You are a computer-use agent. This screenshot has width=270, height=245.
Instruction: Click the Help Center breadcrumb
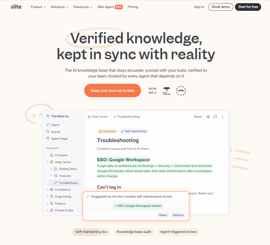click(x=98, y=117)
